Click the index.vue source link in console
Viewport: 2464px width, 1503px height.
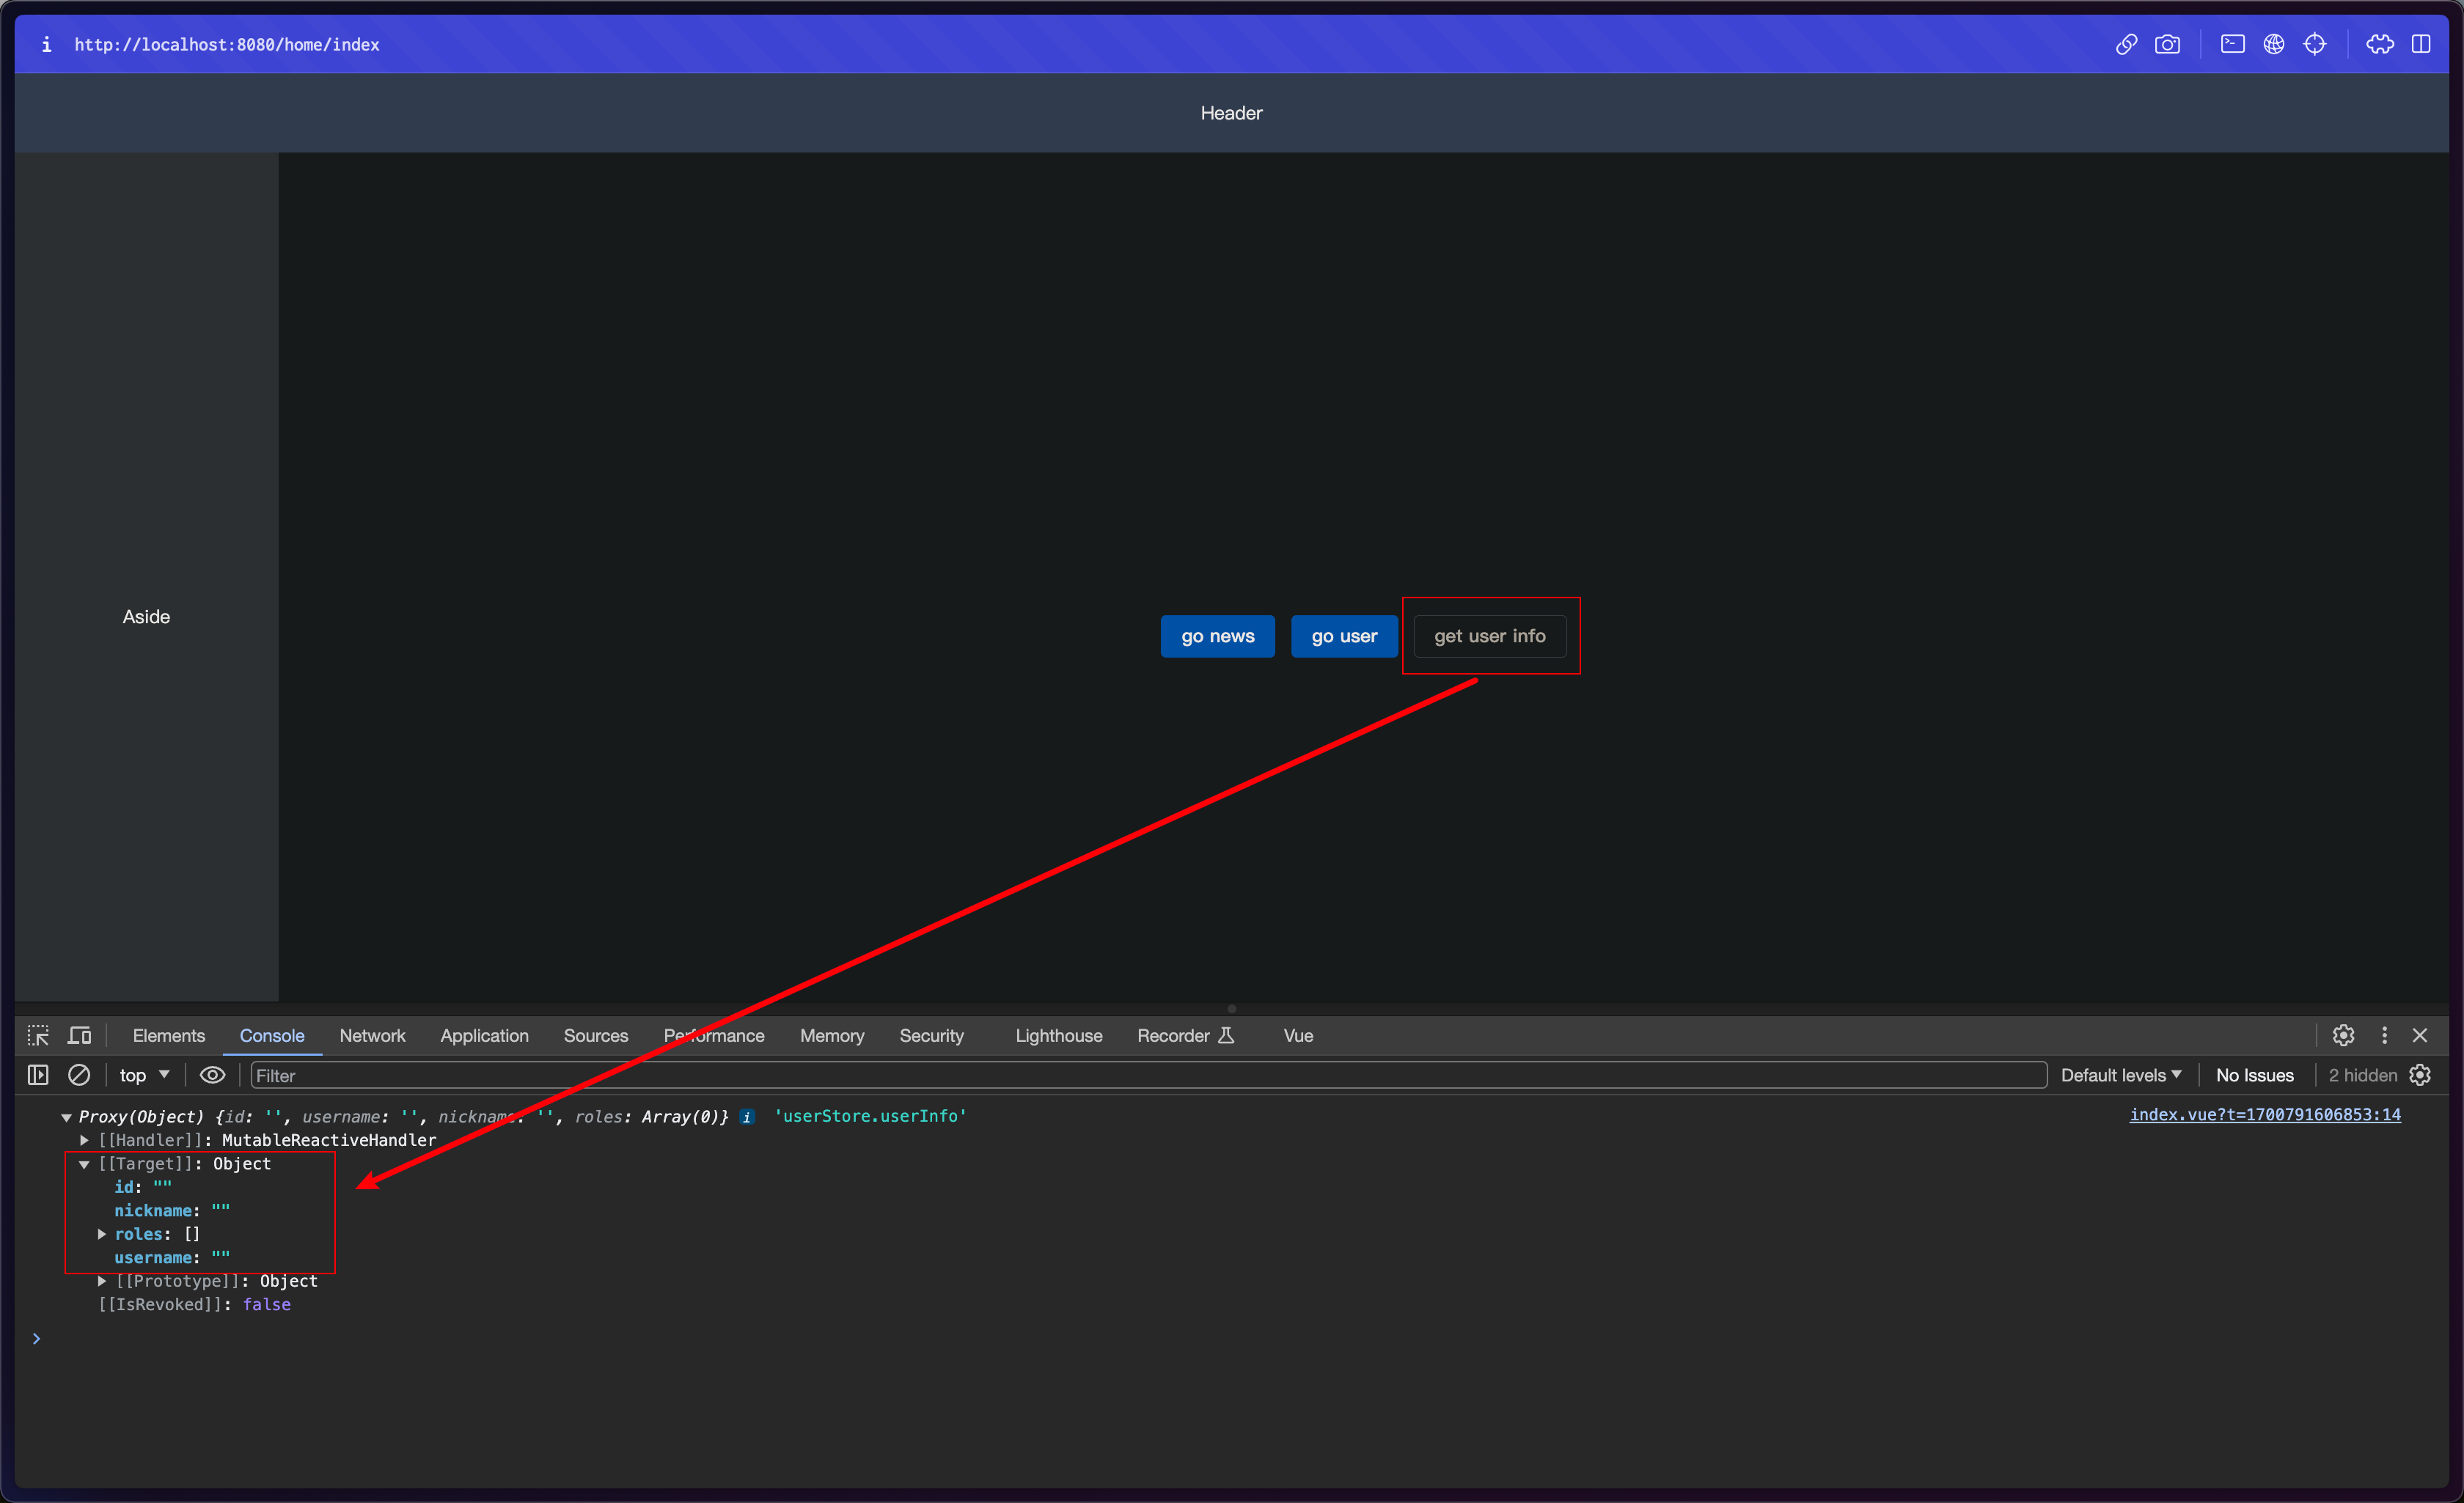pyautogui.click(x=2269, y=1116)
